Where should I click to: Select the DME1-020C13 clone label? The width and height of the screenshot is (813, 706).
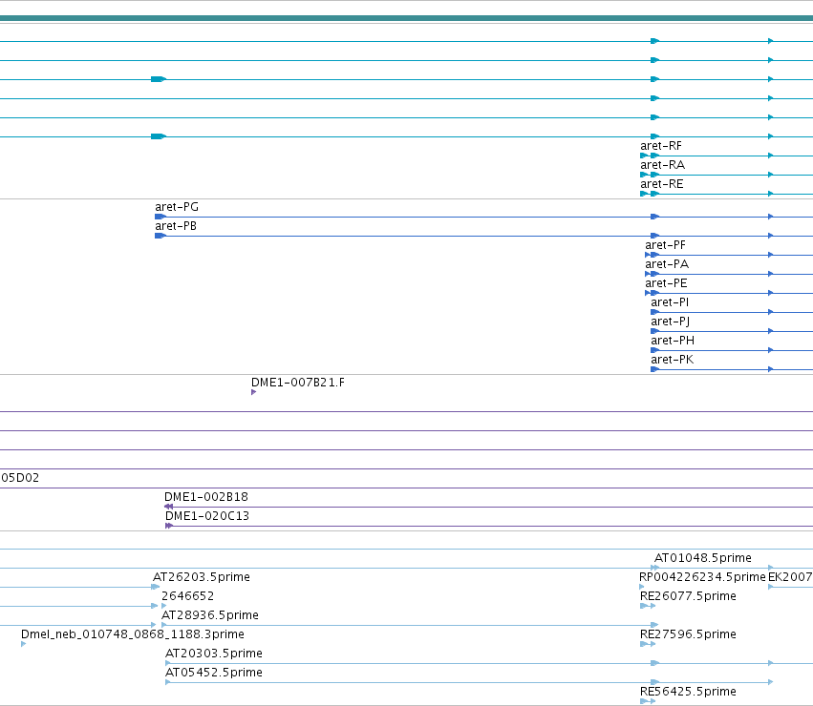coord(207,516)
